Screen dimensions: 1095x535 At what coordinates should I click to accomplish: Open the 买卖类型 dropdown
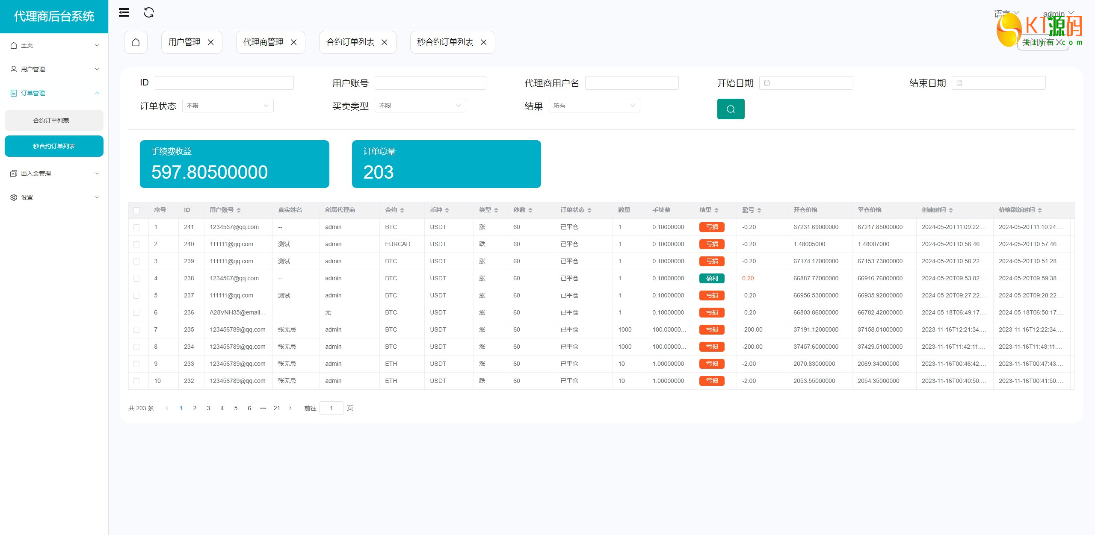420,106
